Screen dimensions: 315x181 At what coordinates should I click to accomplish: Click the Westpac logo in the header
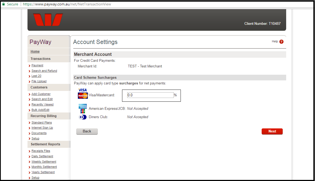[x=48, y=20]
